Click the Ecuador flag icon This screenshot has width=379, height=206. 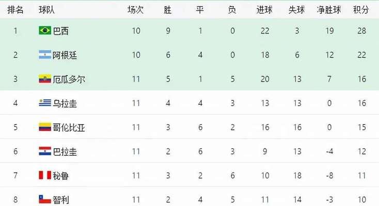(x=45, y=79)
